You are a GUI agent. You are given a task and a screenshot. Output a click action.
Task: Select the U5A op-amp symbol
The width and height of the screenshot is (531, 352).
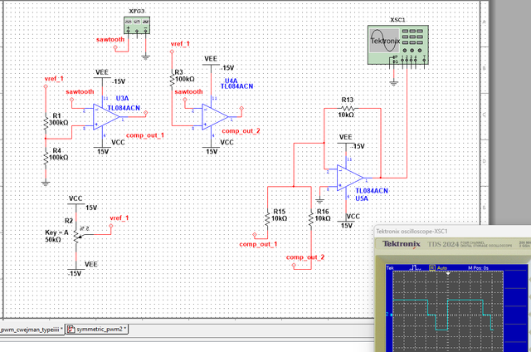click(350, 178)
